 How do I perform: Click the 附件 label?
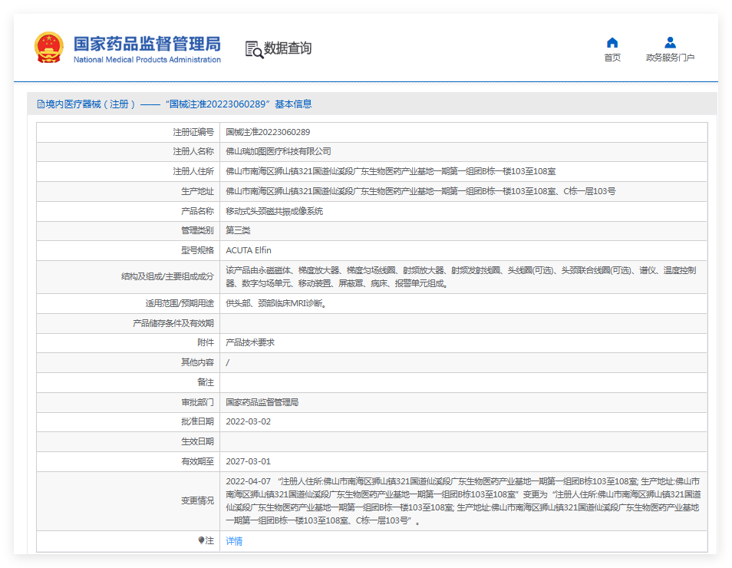tap(206, 342)
